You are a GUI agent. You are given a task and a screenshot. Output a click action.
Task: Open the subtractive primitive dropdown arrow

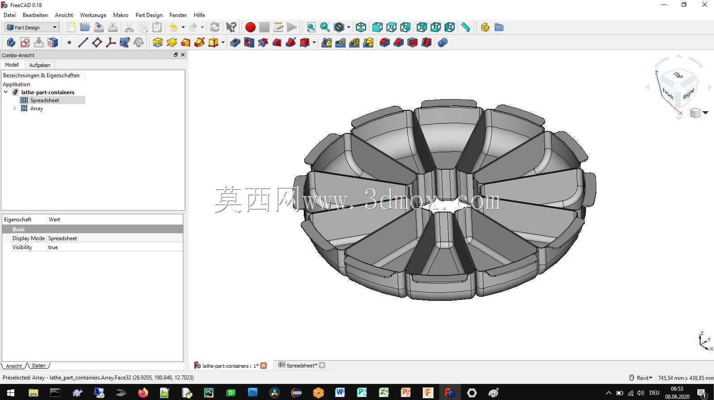point(314,42)
